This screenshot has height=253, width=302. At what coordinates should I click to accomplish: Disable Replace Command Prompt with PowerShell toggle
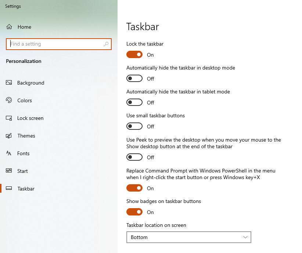[x=134, y=188]
